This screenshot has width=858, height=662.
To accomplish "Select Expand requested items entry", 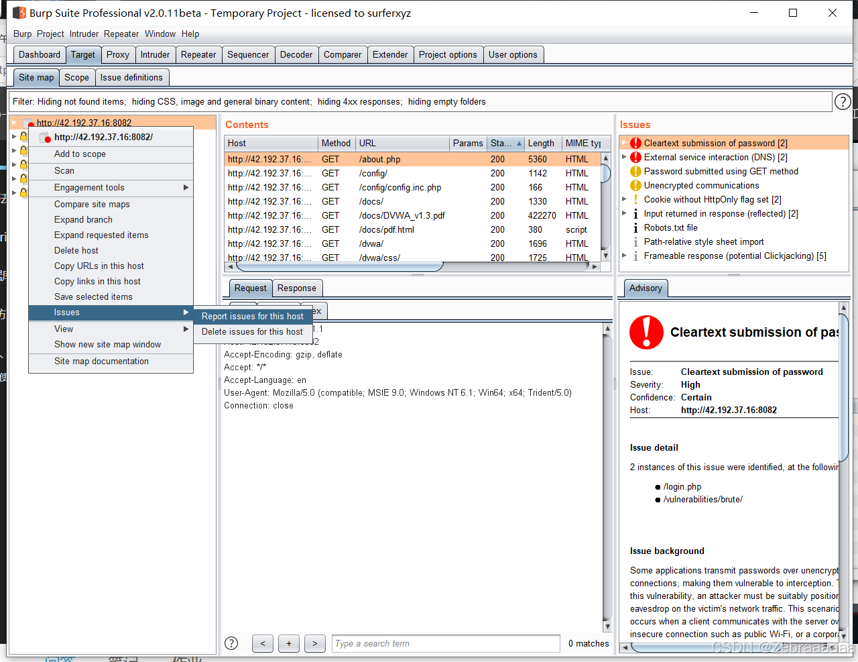I will 111,235.
